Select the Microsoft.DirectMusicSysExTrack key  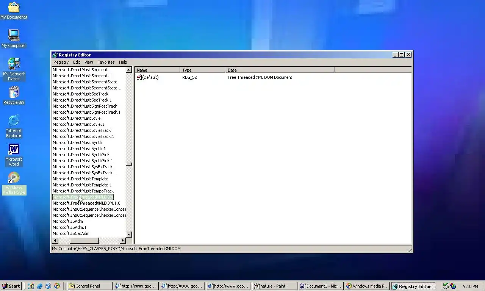pyautogui.click(x=83, y=167)
